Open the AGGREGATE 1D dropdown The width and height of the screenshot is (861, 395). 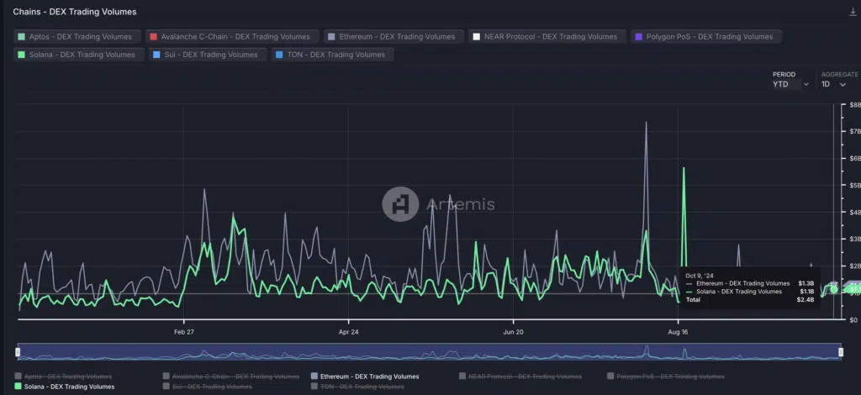pyautogui.click(x=833, y=85)
